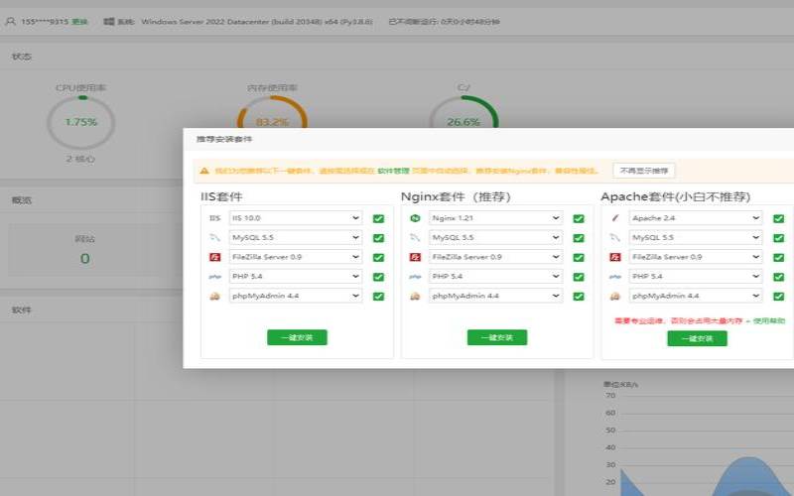This screenshot has height=496, width=794.
Task: Click MySQL dolphin icon in Apache suite
Action: (615, 237)
